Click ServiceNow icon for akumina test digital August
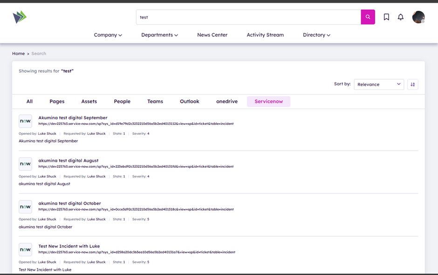The height and width of the screenshot is (275, 438). click(x=25, y=164)
